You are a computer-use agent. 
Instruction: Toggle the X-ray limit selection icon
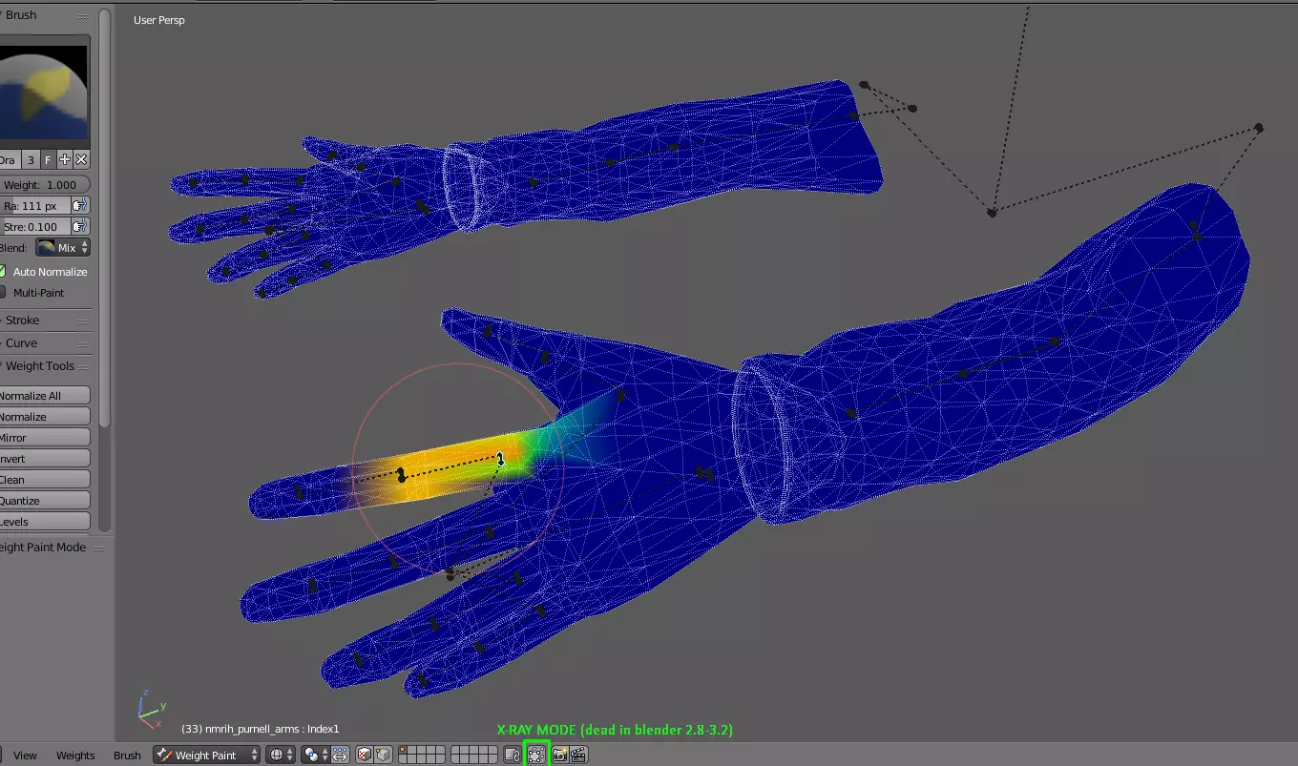[x=536, y=755]
